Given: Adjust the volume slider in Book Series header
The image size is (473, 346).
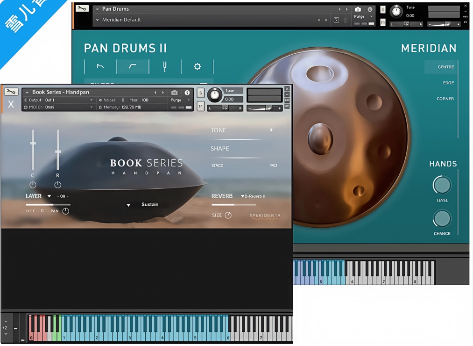Looking at the screenshot, I should [x=265, y=108].
